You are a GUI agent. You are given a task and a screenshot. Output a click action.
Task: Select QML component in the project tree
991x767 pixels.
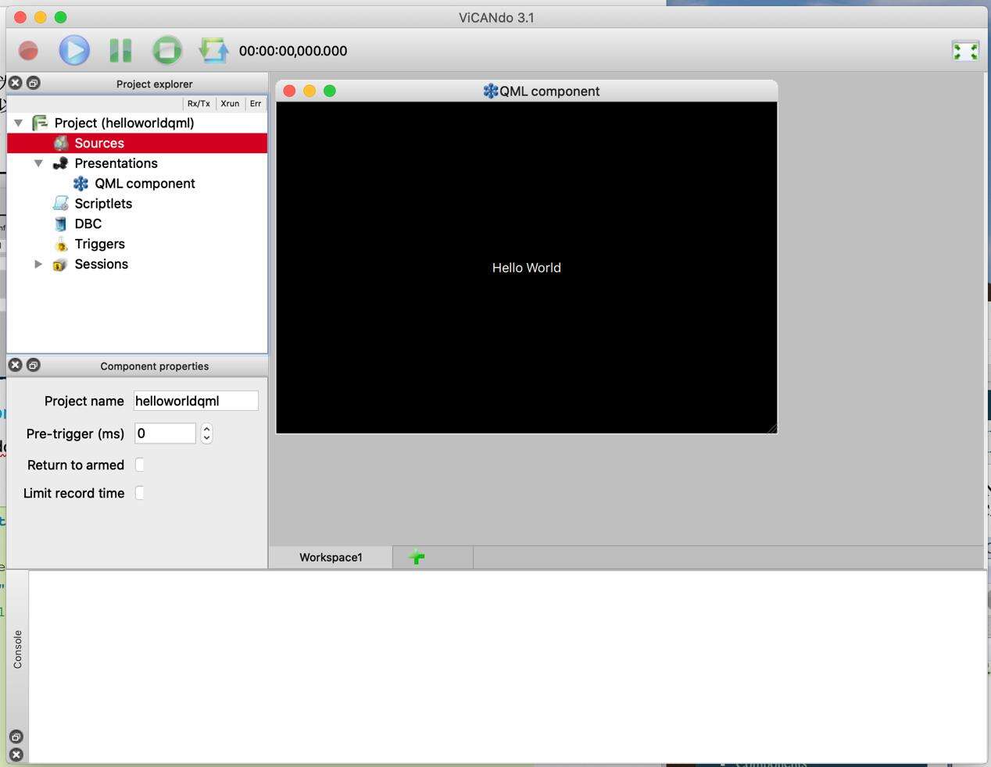tap(145, 184)
